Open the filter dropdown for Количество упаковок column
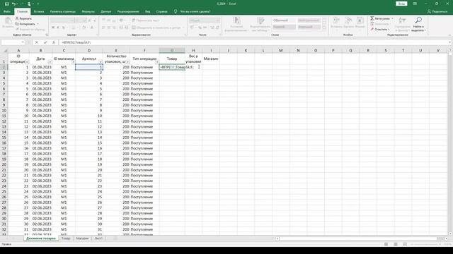This screenshot has height=254, width=453. pyautogui.click(x=127, y=62)
